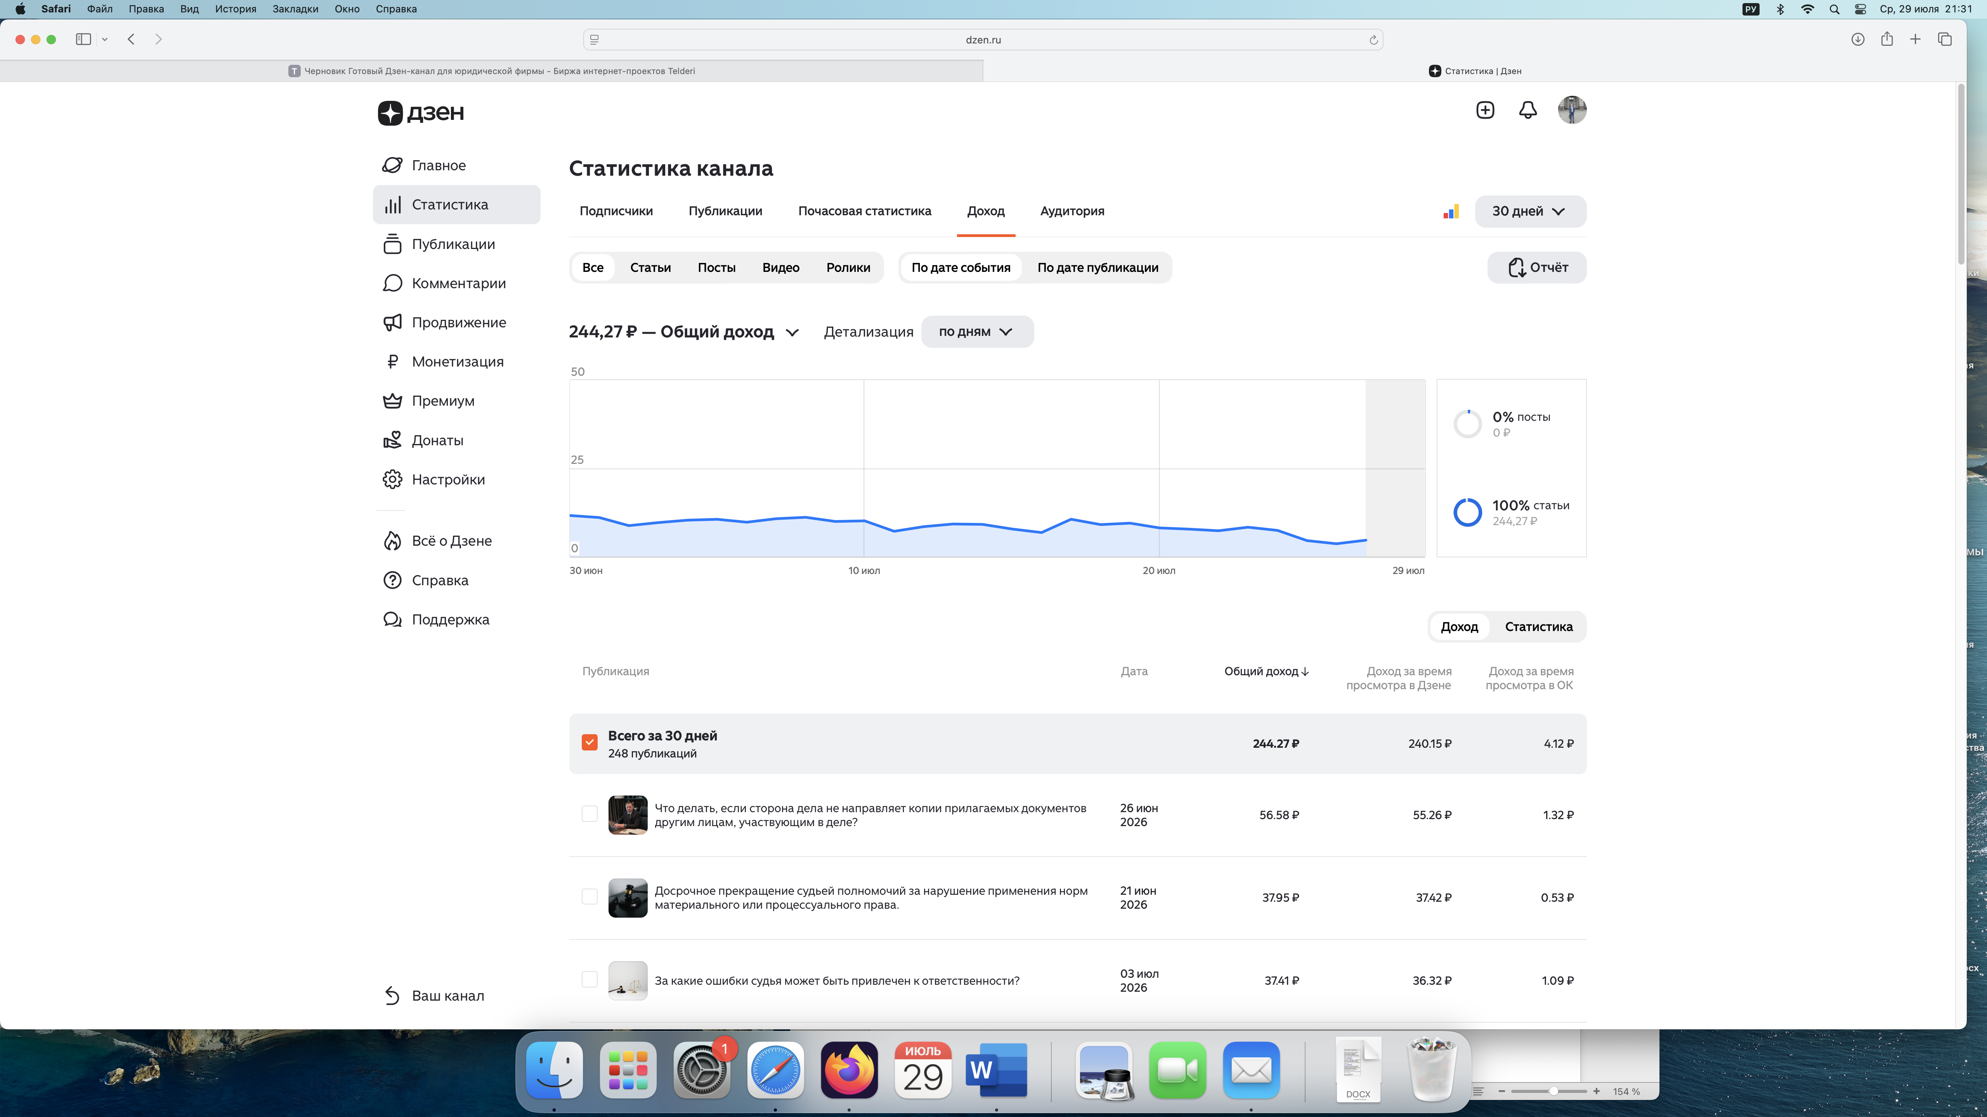Screen dimensions: 1987x1117
Task: Switch to the Telderi browser tab
Action: [x=491, y=71]
